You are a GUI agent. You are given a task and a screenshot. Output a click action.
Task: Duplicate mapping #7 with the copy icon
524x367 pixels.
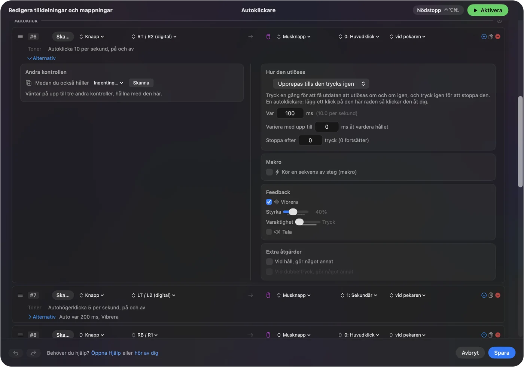(x=491, y=295)
